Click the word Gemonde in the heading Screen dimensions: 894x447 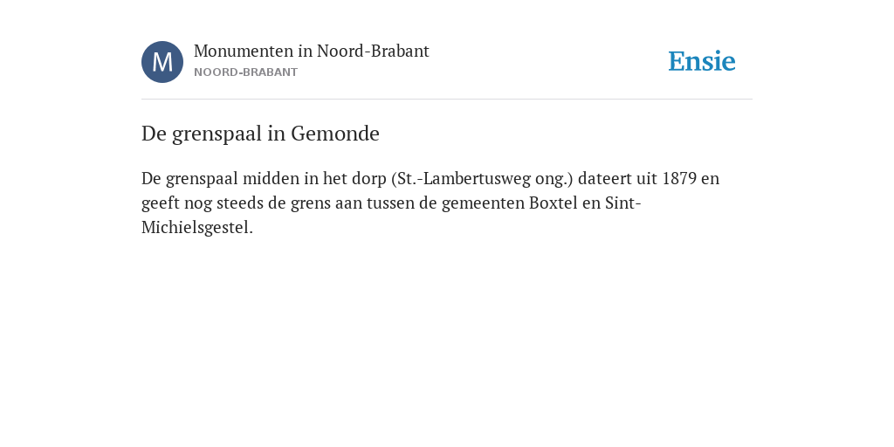pyautogui.click(x=335, y=134)
